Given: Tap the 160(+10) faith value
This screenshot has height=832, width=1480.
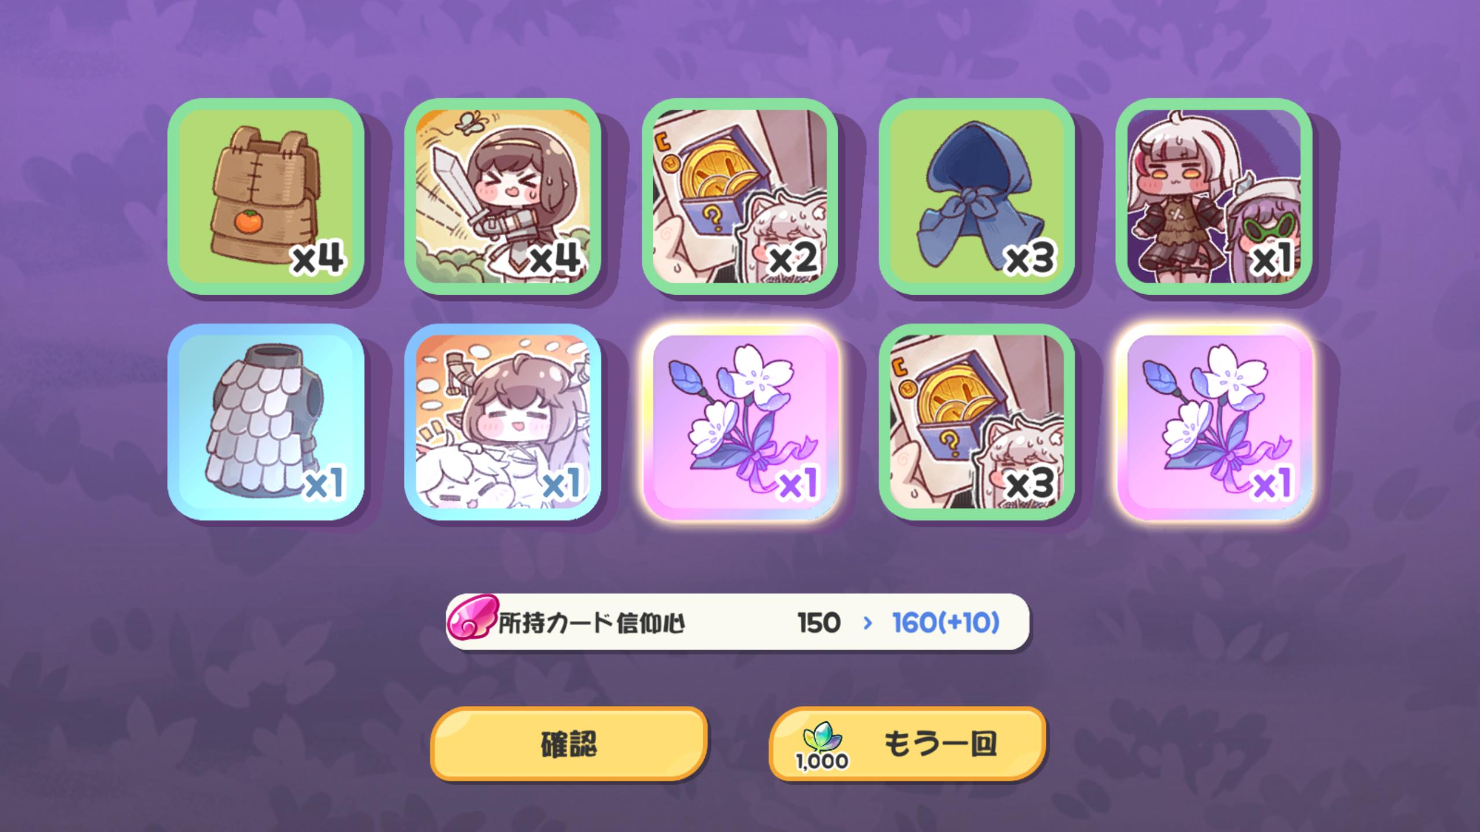Looking at the screenshot, I should click(946, 623).
